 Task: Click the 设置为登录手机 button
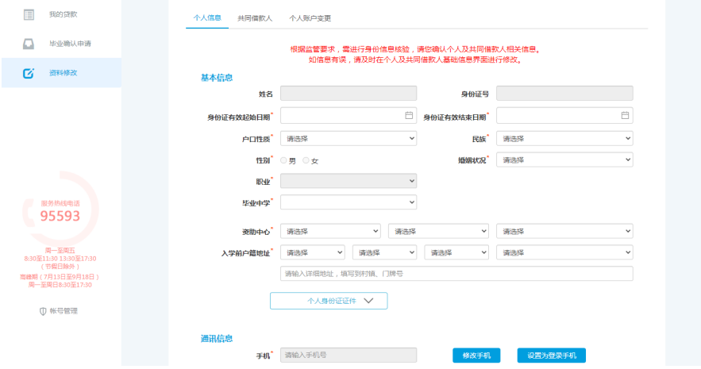click(551, 356)
